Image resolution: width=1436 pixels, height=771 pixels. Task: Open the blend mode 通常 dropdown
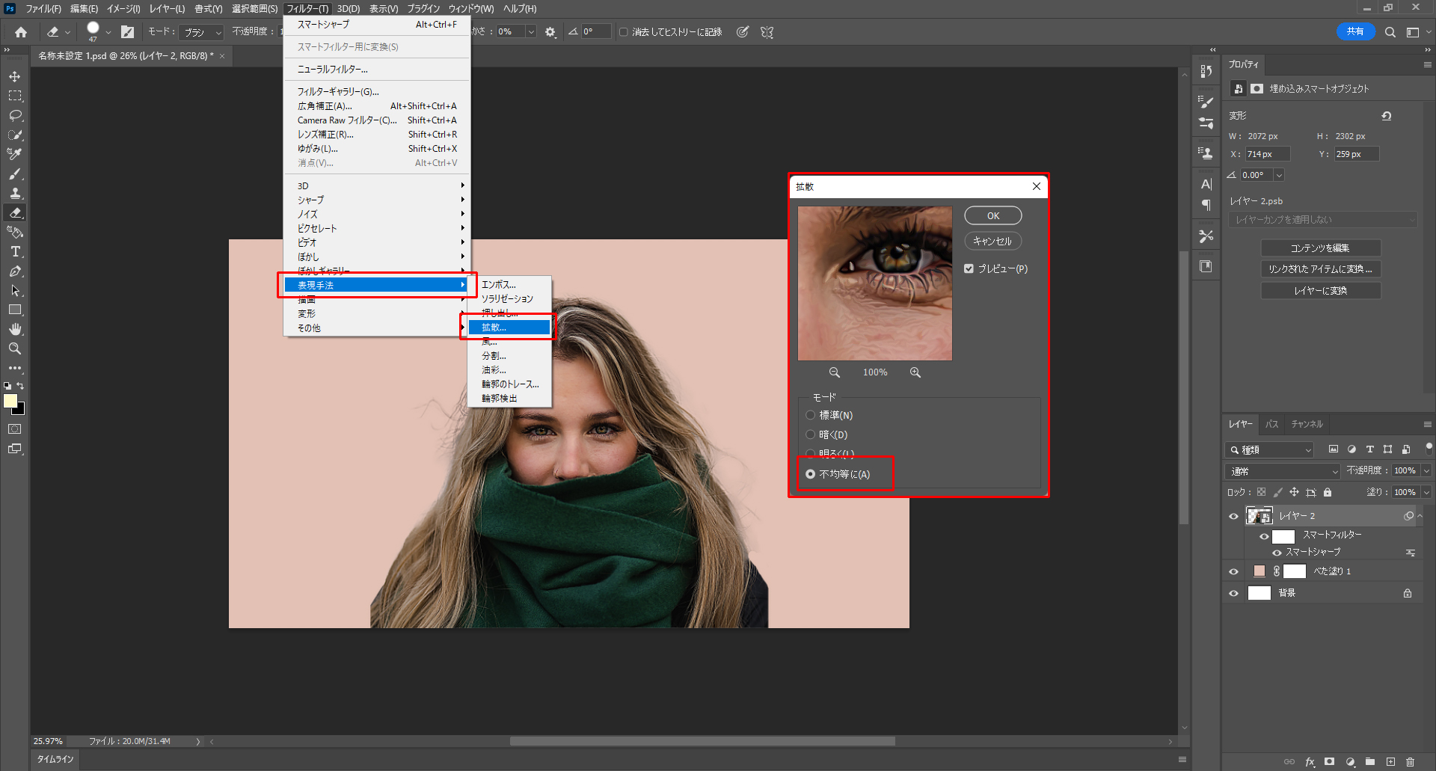click(1283, 471)
